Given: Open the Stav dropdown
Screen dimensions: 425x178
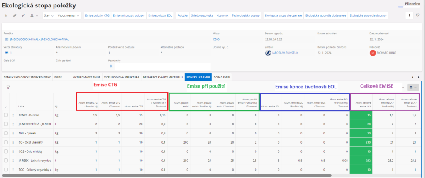Looking at the screenshot, I should tap(49, 15).
